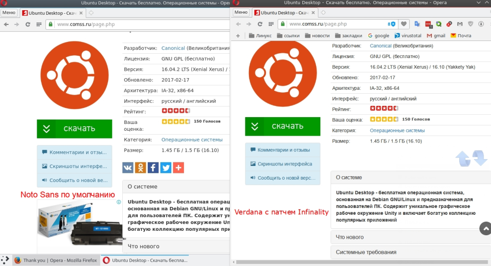
Task: Click green скачать button in left window
Action: click(74, 129)
